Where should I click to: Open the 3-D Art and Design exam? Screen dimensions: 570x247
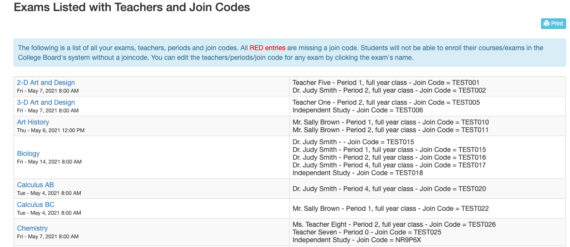(x=46, y=102)
